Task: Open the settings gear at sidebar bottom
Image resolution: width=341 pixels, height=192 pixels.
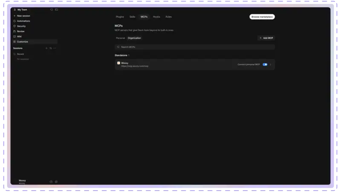Action: click(x=56, y=182)
